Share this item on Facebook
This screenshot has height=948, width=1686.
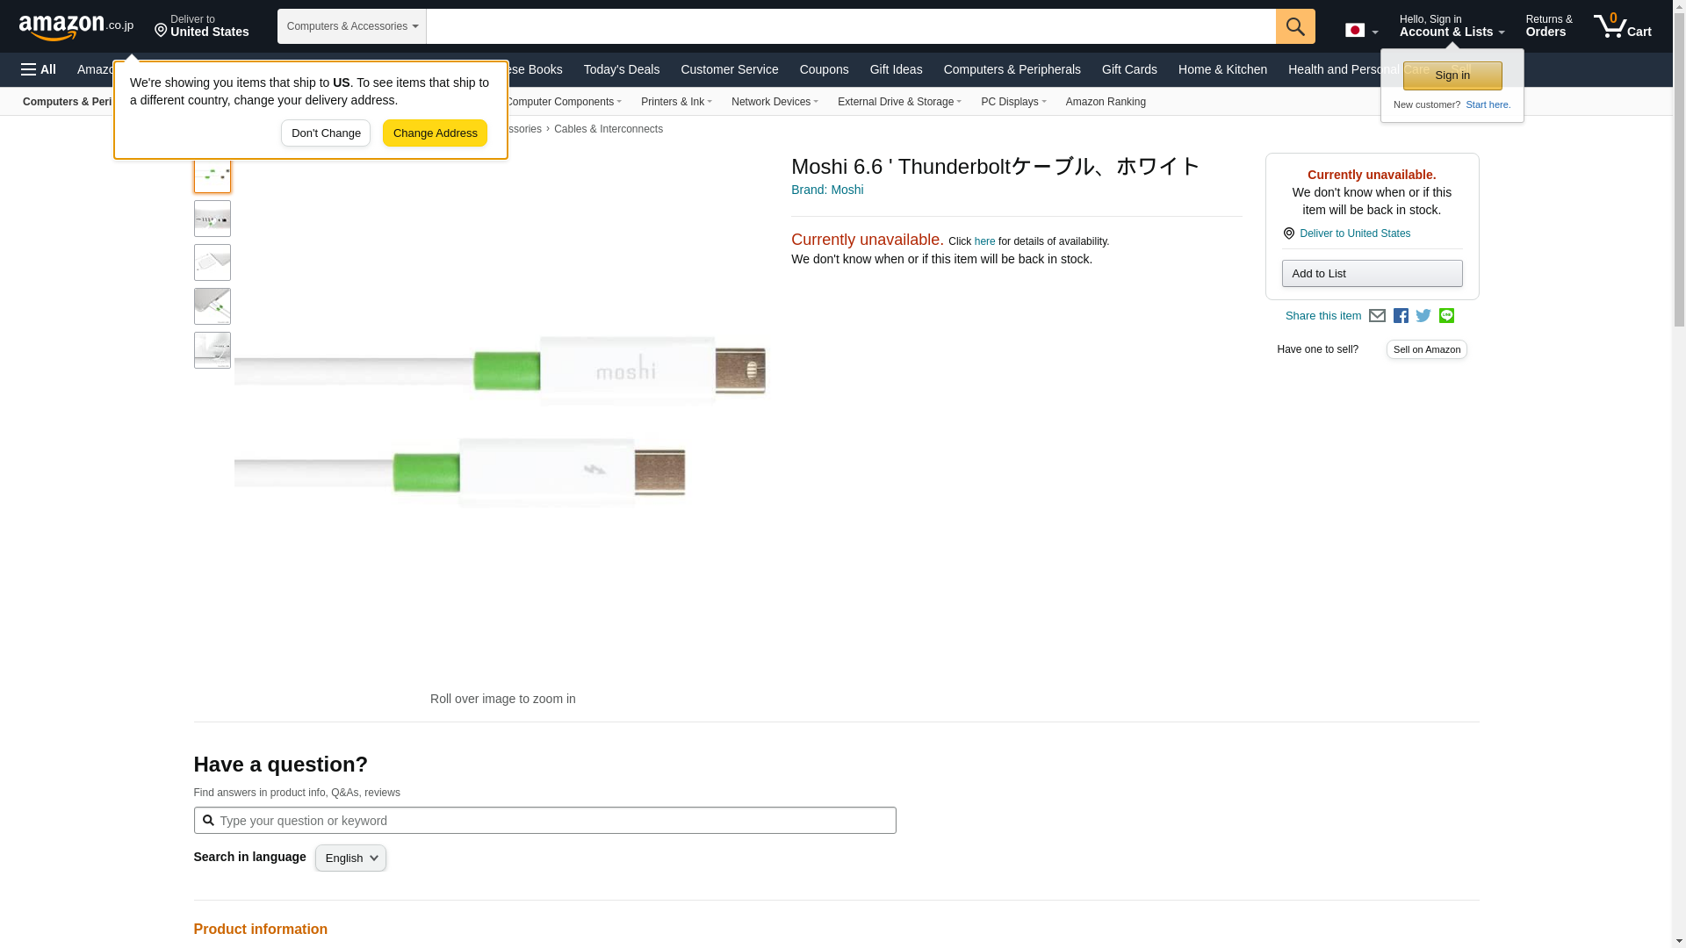pos(1401,316)
